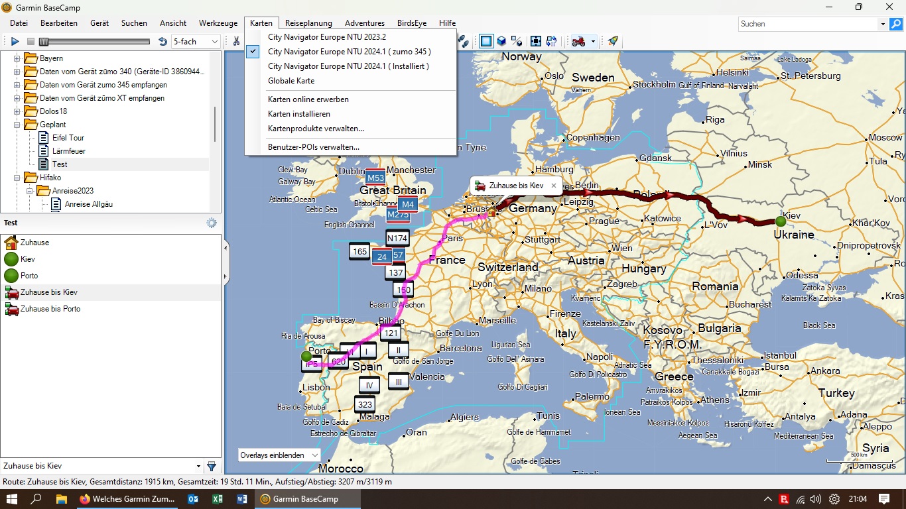The width and height of the screenshot is (906, 509).
Task: Click the reset playback arrow icon
Action: click(x=163, y=41)
